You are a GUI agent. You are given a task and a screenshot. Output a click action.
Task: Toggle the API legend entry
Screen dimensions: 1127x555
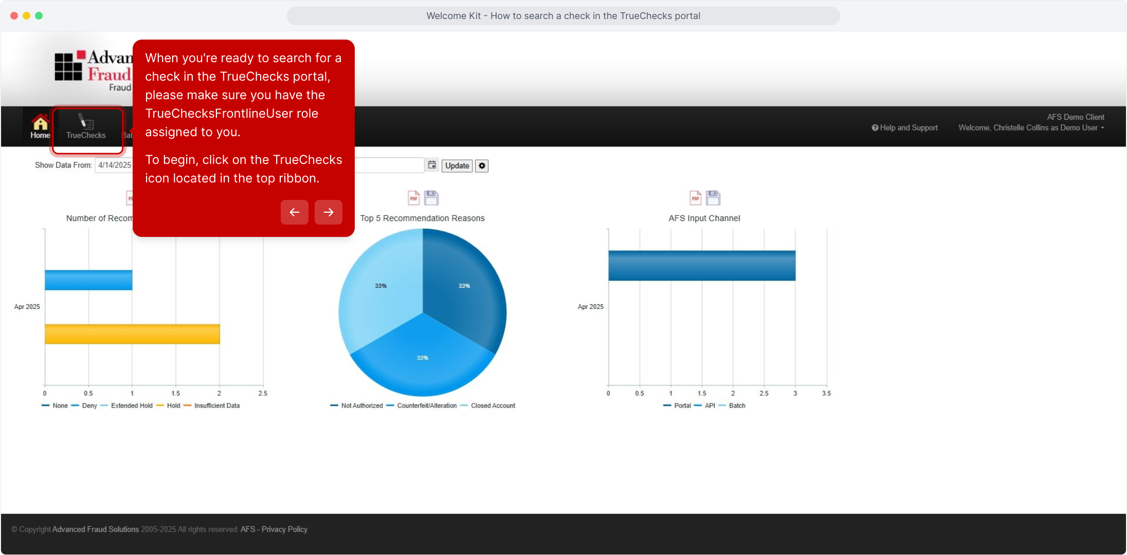click(704, 405)
